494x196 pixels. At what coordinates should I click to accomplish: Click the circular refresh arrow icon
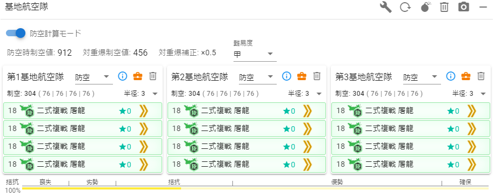pos(405,7)
